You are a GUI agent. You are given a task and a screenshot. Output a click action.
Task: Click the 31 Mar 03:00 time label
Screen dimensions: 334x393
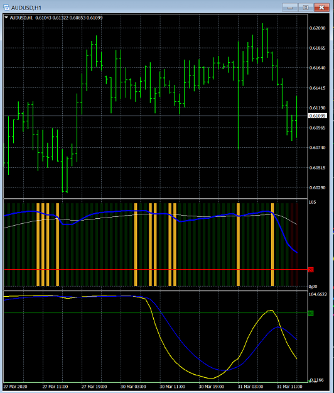click(251, 387)
